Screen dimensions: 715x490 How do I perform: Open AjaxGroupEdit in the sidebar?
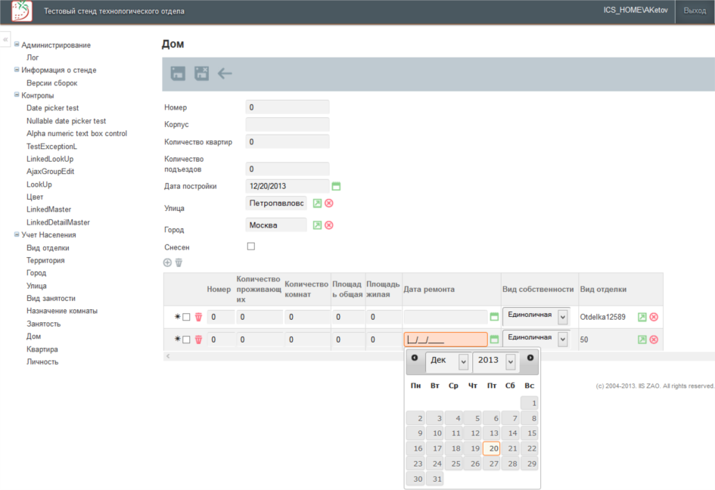[50, 172]
